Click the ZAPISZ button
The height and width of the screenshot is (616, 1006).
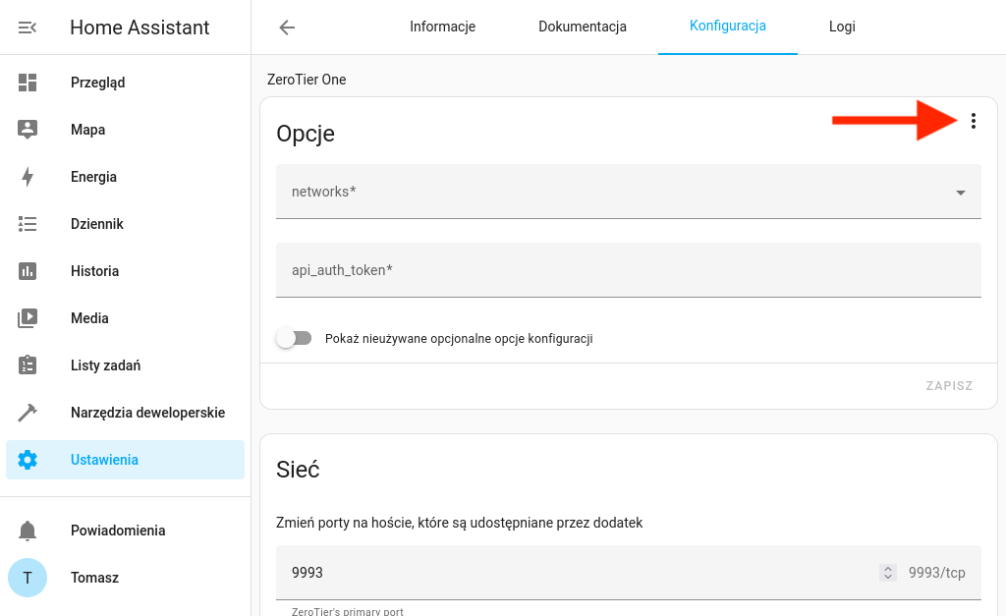click(948, 386)
